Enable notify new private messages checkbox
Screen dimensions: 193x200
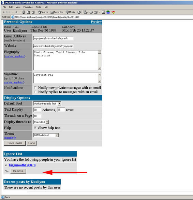pos(35,88)
